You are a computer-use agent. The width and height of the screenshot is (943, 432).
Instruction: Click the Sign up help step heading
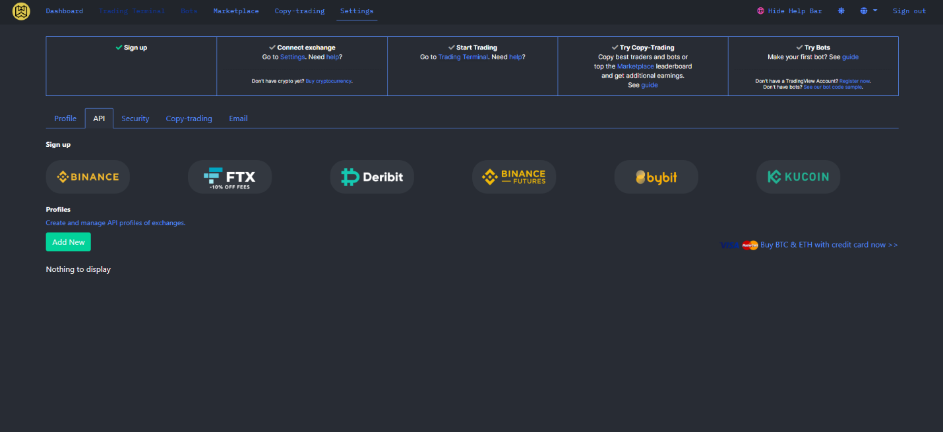click(135, 47)
